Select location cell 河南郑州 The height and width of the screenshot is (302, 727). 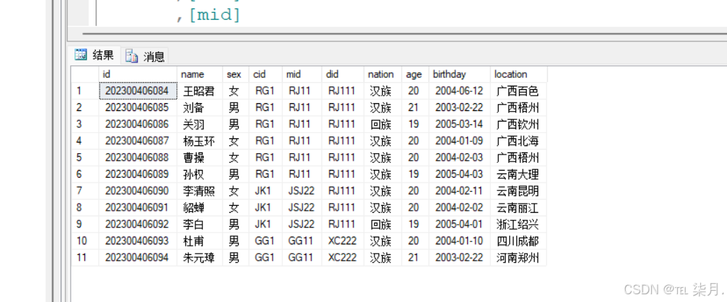point(519,258)
